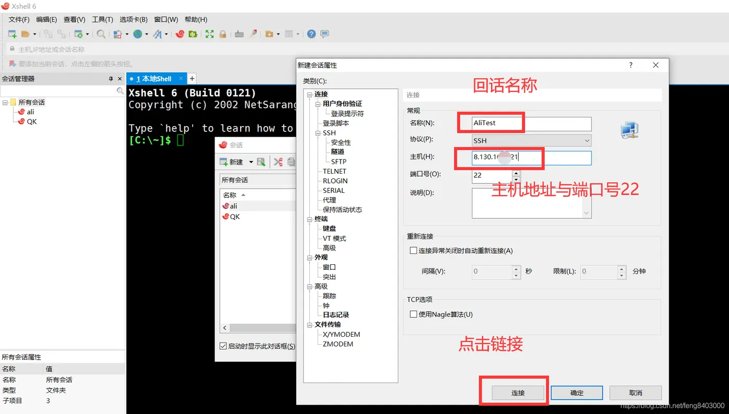Open the 编辑(E) menu

[46, 19]
